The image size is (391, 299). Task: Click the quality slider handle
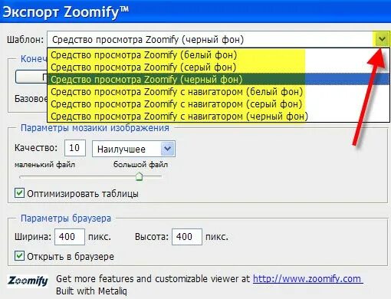[x=139, y=176]
